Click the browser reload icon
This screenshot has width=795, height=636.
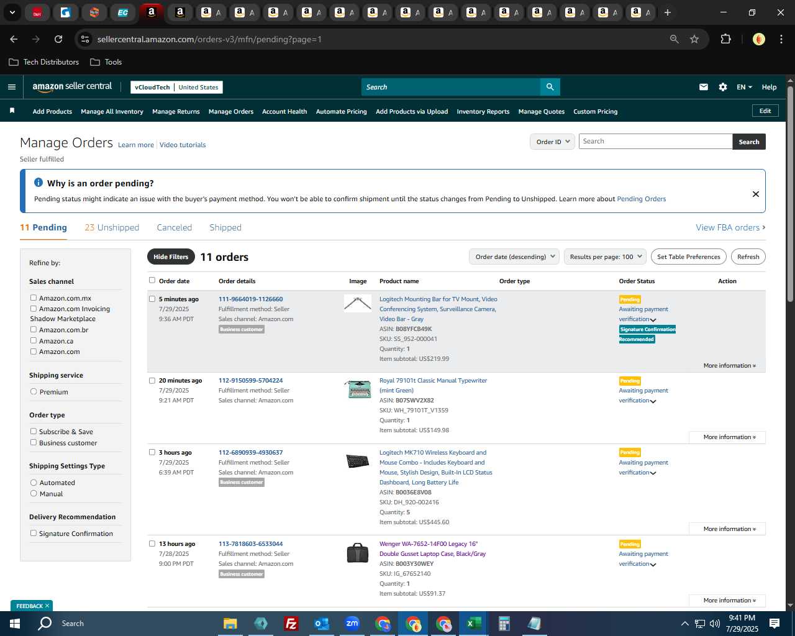coord(58,39)
